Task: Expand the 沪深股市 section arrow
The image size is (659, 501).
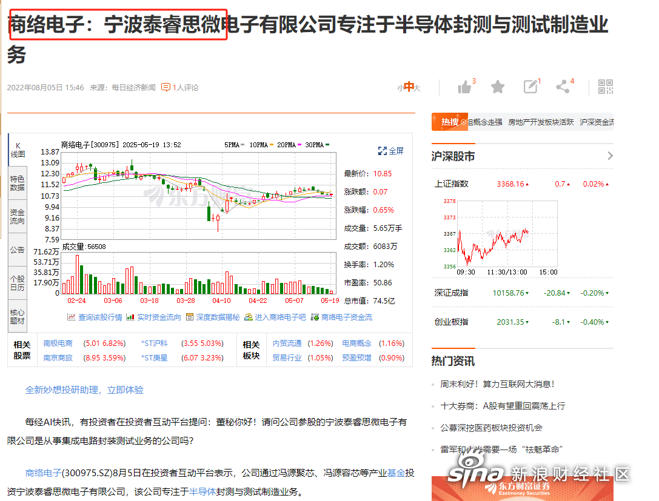Action: pos(610,156)
